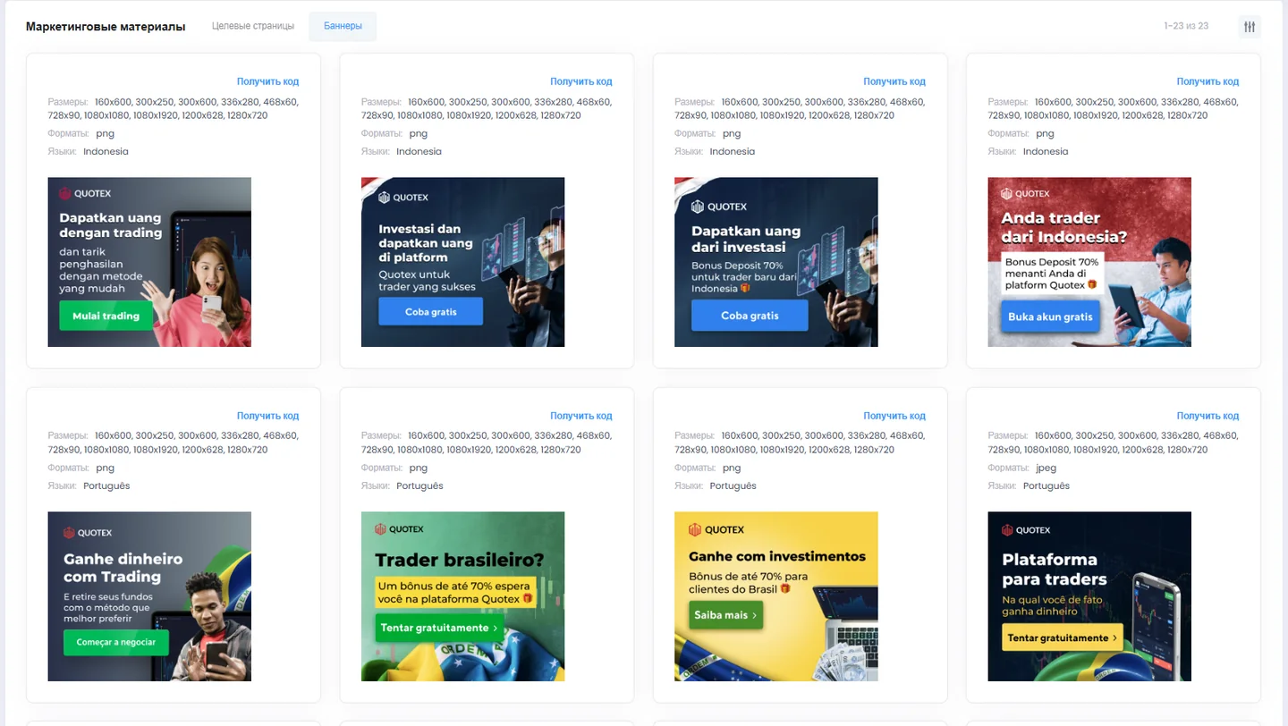Open the 'Ganhe com investimentos' banner image
1288x726 pixels.
tap(776, 596)
